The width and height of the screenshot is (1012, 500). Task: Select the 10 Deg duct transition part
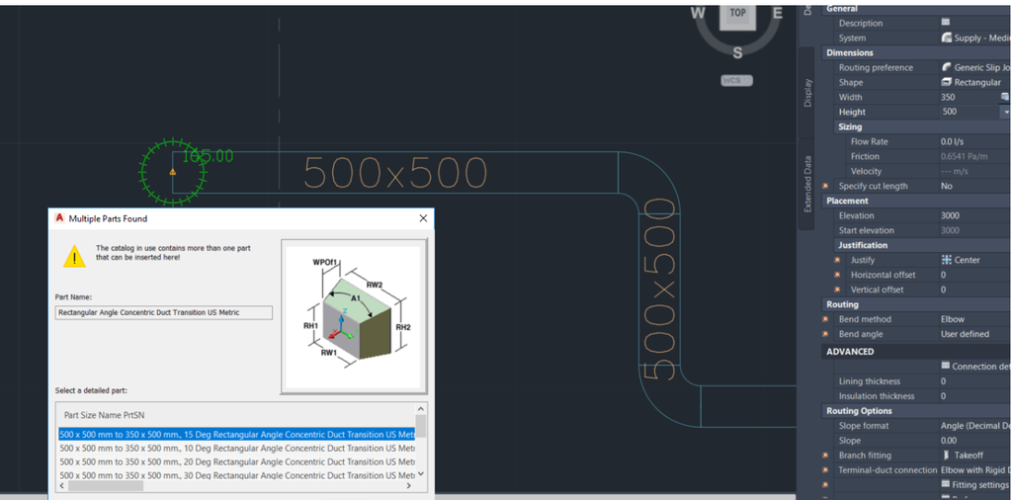click(x=237, y=448)
